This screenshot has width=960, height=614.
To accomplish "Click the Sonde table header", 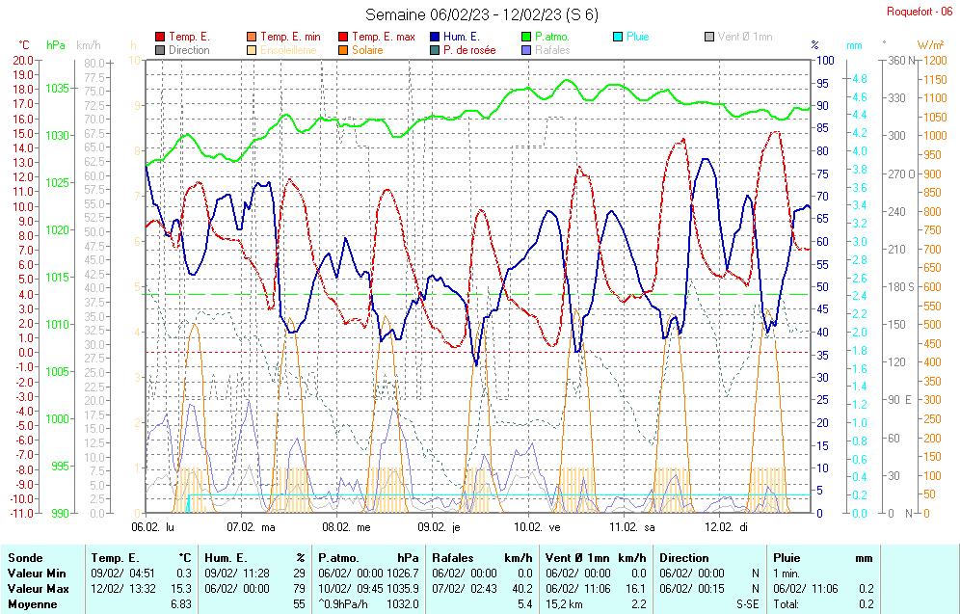I will [26, 558].
